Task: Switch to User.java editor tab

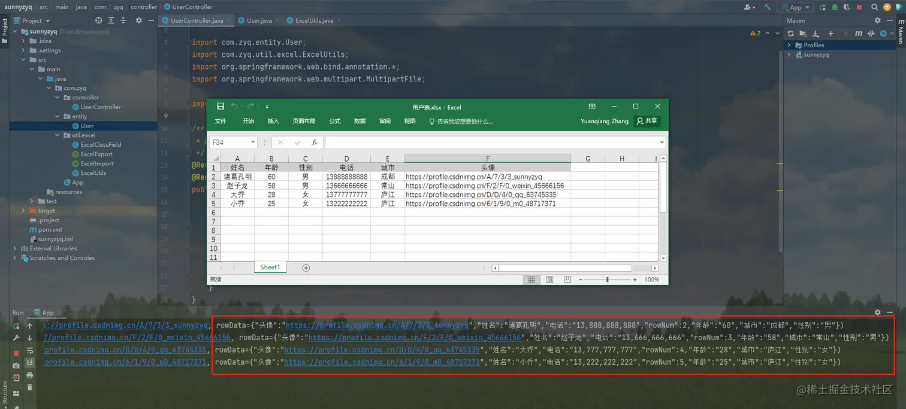Action: pos(259,20)
